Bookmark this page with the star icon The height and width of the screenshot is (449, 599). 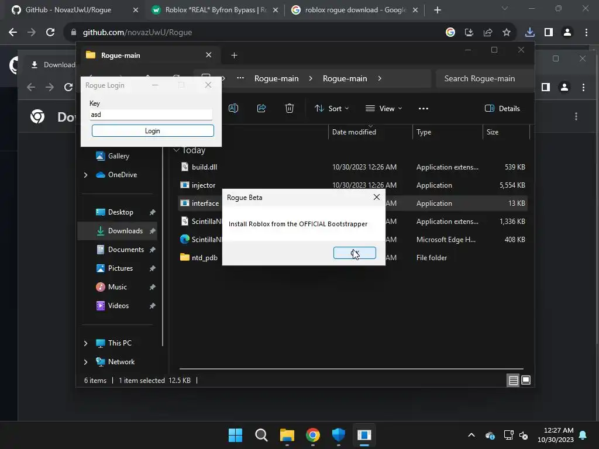[507, 33]
